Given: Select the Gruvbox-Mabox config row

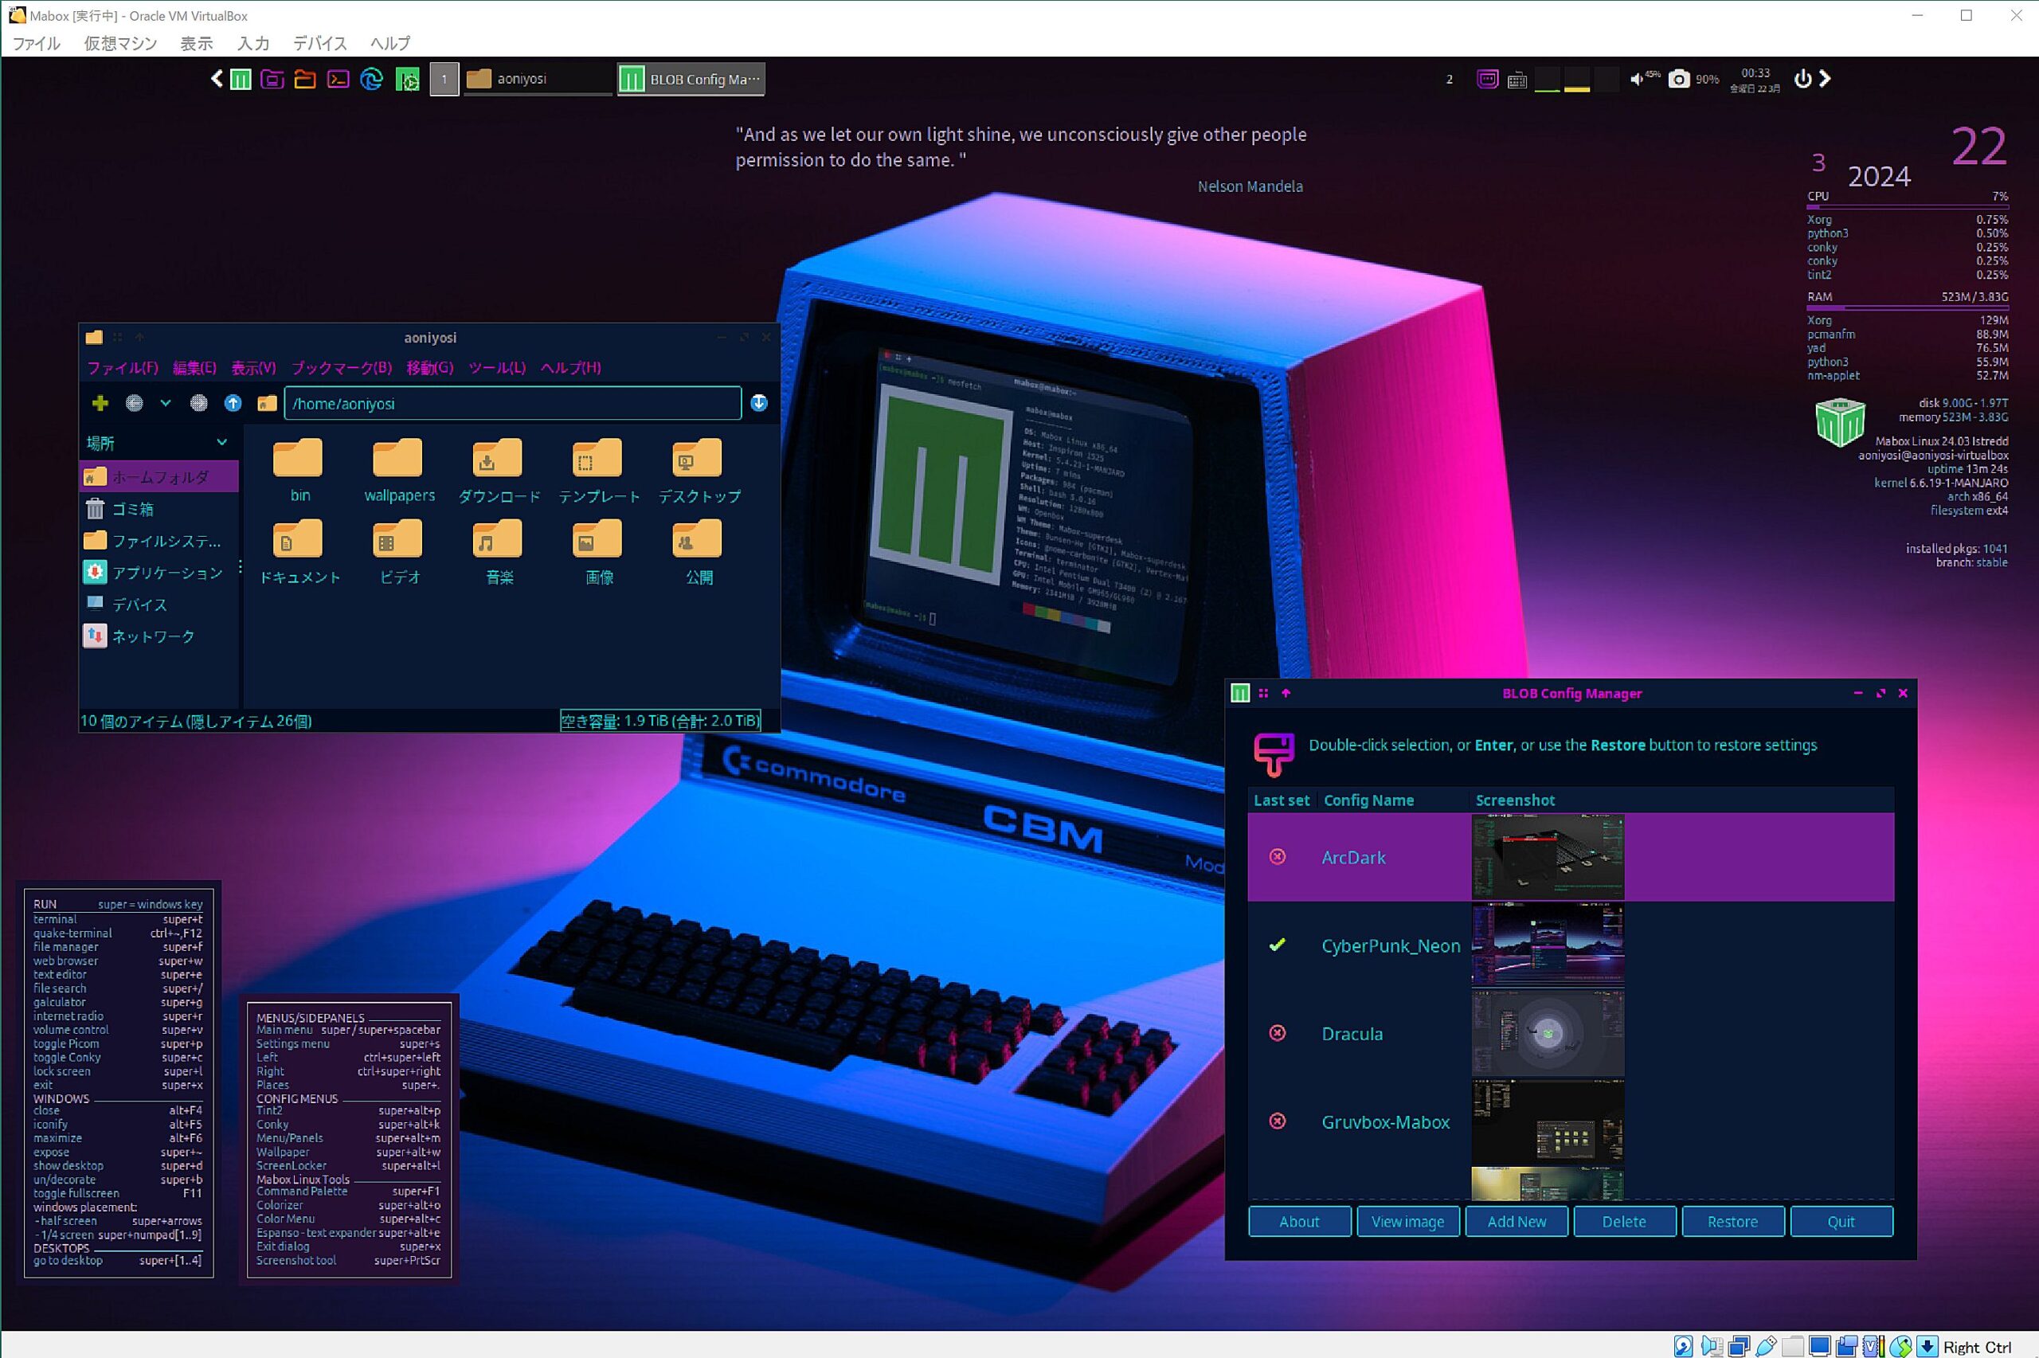Looking at the screenshot, I should coord(1571,1121).
